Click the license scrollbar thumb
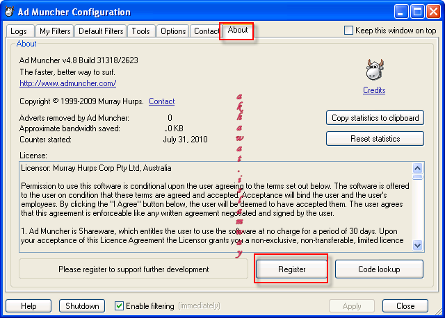Screen dimensions: 445x318 point(417,177)
